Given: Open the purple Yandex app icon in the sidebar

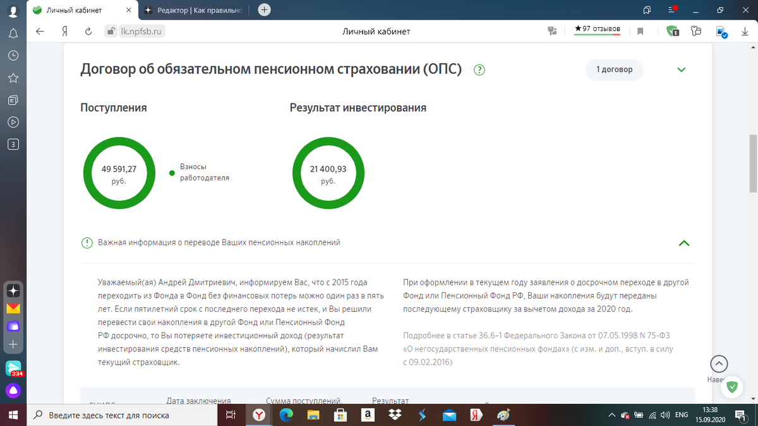Looking at the screenshot, I should tap(13, 326).
